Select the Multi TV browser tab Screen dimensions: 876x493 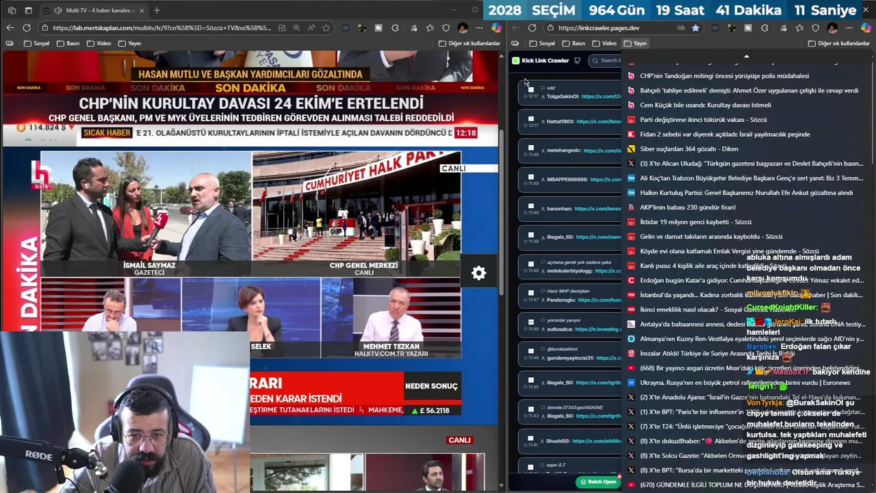pyautogui.click(x=92, y=10)
